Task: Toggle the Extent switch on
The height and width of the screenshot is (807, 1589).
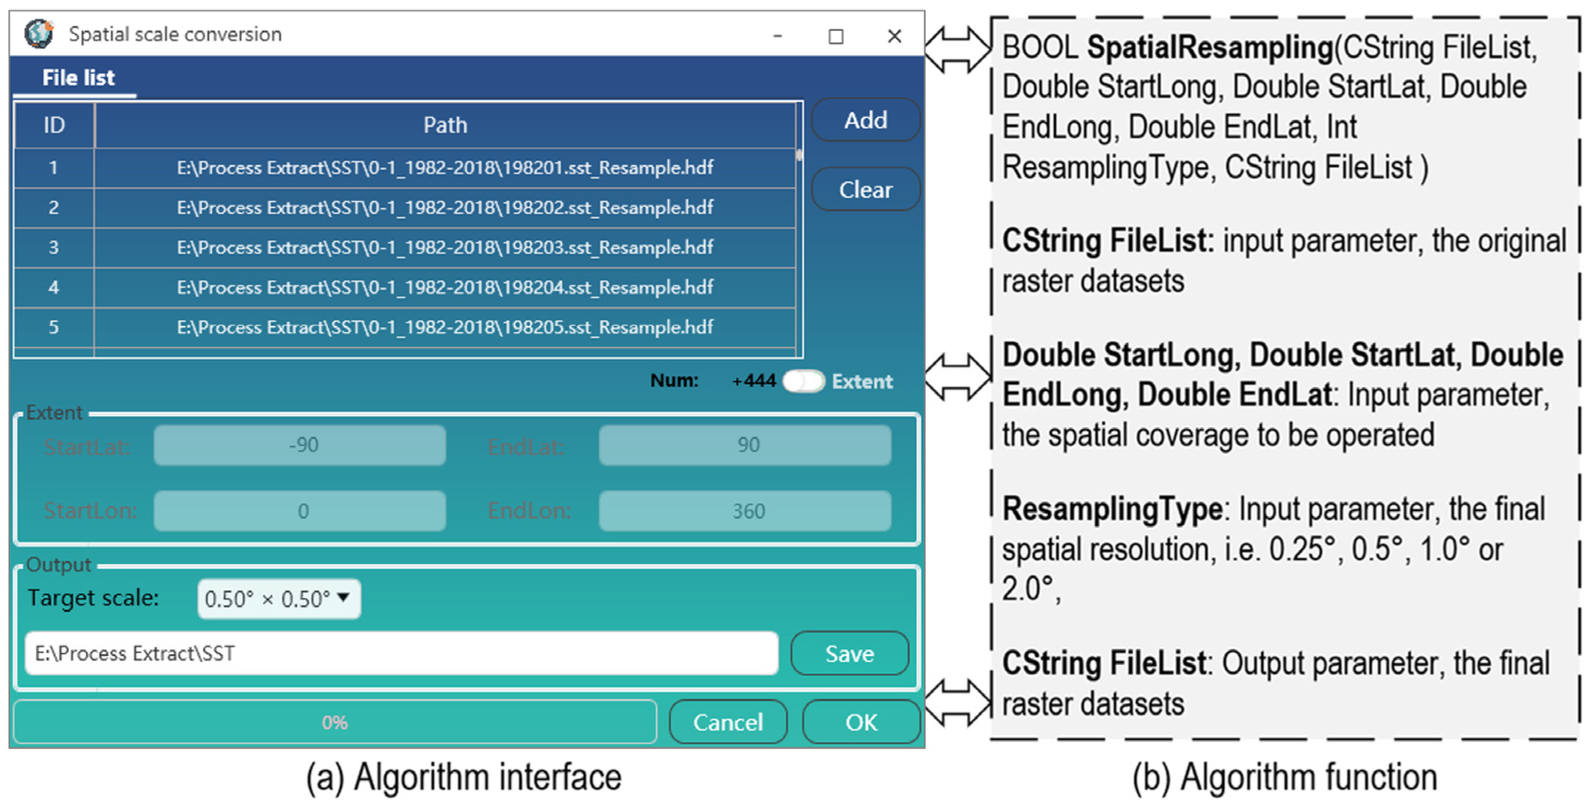Action: coord(803,381)
